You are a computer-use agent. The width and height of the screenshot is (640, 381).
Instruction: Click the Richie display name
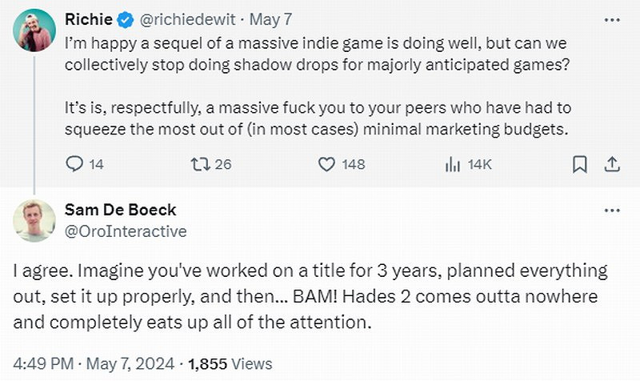[88, 18]
